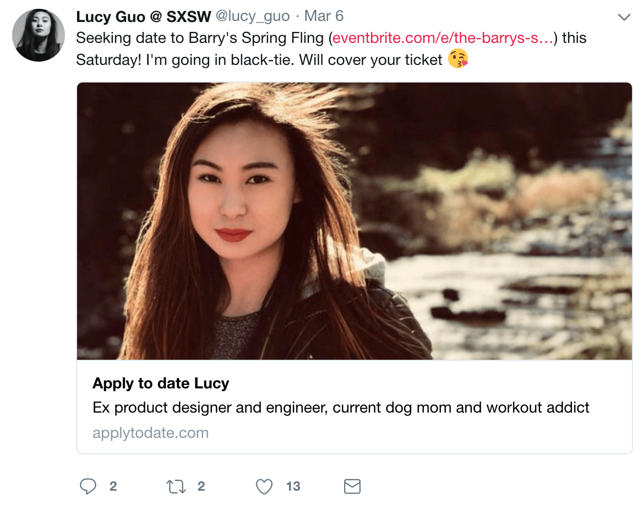Image resolution: width=643 pixels, height=505 pixels.
Task: Click the 'Apply to date Lucy' card title
Action: click(161, 383)
